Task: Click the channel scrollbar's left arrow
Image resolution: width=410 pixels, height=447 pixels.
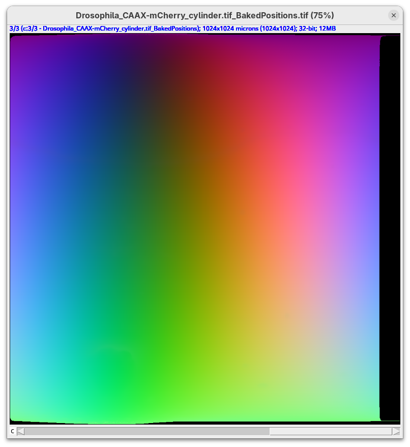Action: (20, 432)
